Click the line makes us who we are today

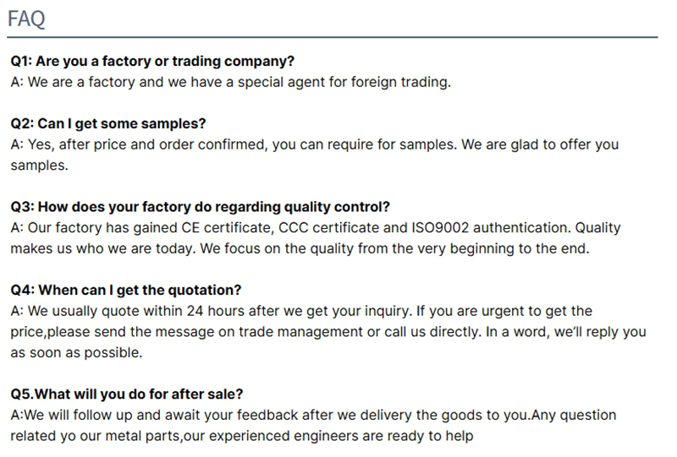(300, 248)
